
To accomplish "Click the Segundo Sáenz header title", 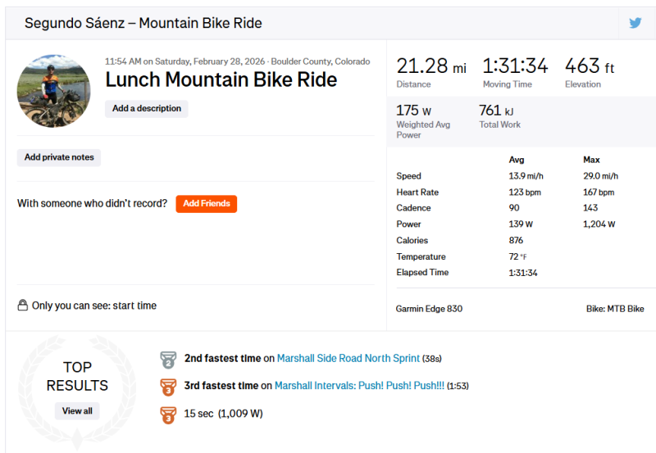I will coord(143,23).
